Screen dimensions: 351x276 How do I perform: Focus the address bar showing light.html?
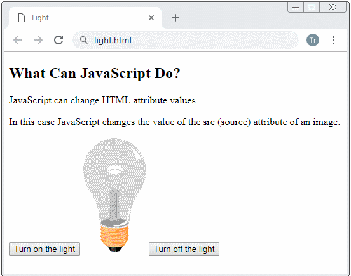point(186,40)
